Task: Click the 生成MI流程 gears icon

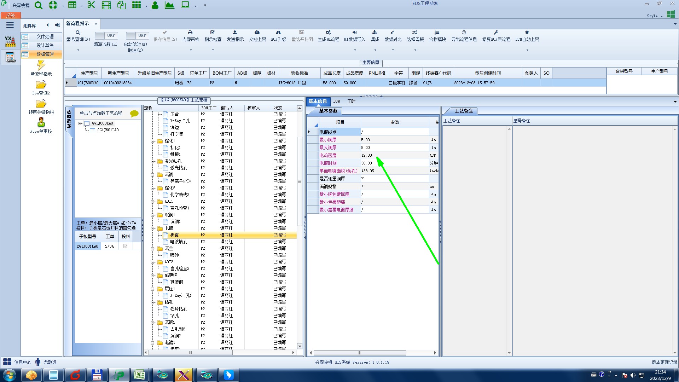Action: click(x=328, y=33)
